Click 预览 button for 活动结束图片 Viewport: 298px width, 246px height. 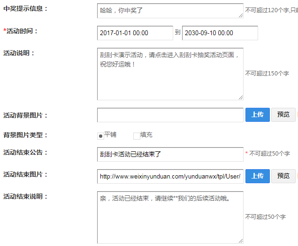pos(283,176)
